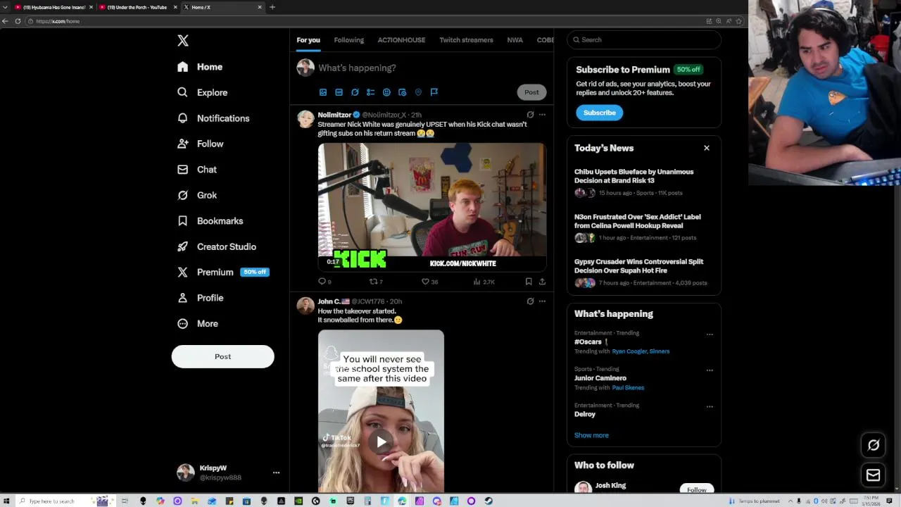The height and width of the screenshot is (507, 901).
Task: Open the account switcher menu for KrispyW
Action: tap(276, 472)
